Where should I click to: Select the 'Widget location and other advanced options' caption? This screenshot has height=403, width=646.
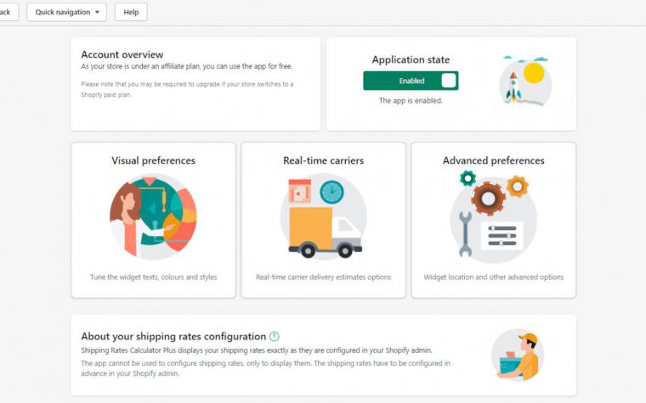click(494, 277)
